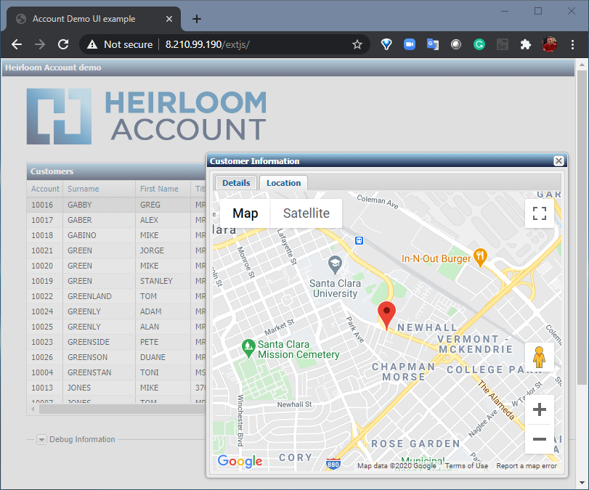Open the Zoom extension icon
Image resolution: width=589 pixels, height=490 pixels.
click(410, 45)
